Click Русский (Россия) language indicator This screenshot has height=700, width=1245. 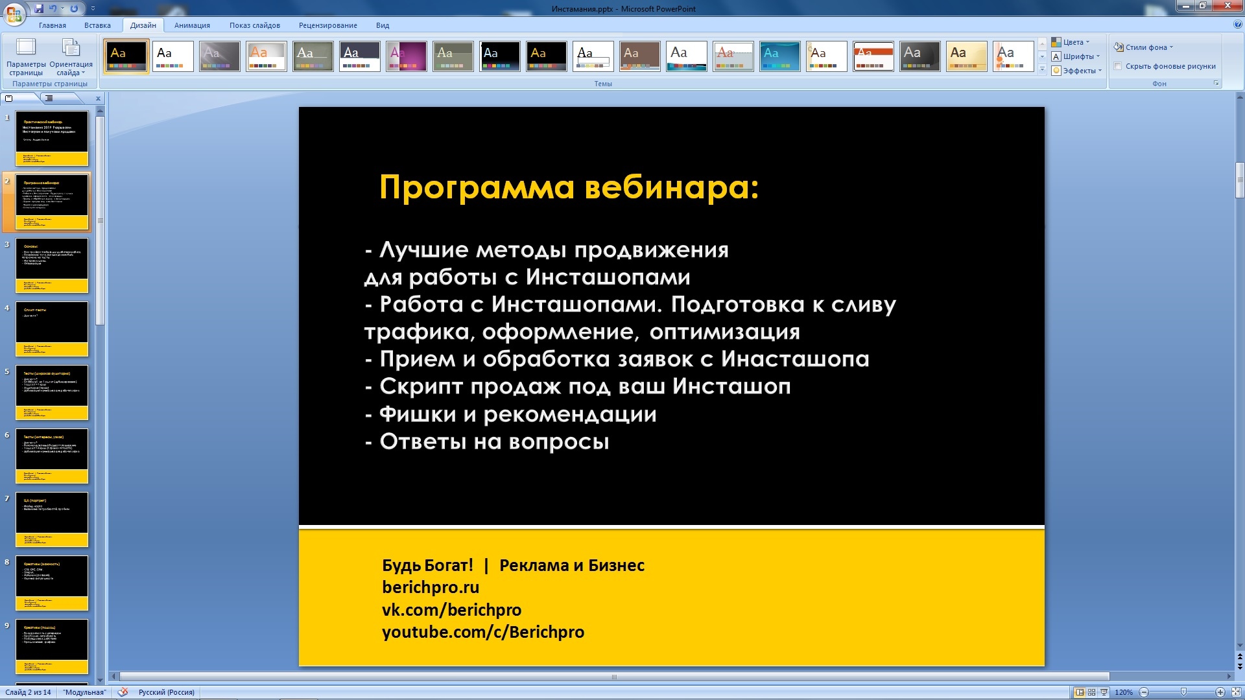tap(167, 692)
